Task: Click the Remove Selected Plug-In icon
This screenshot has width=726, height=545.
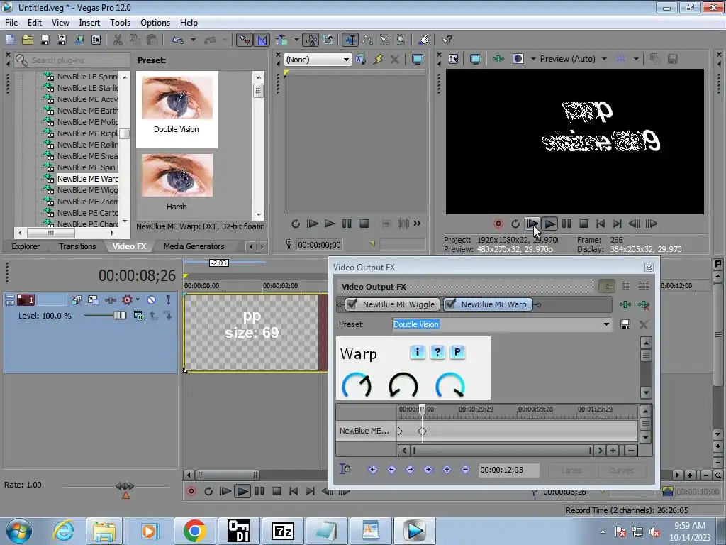Action: [644, 304]
